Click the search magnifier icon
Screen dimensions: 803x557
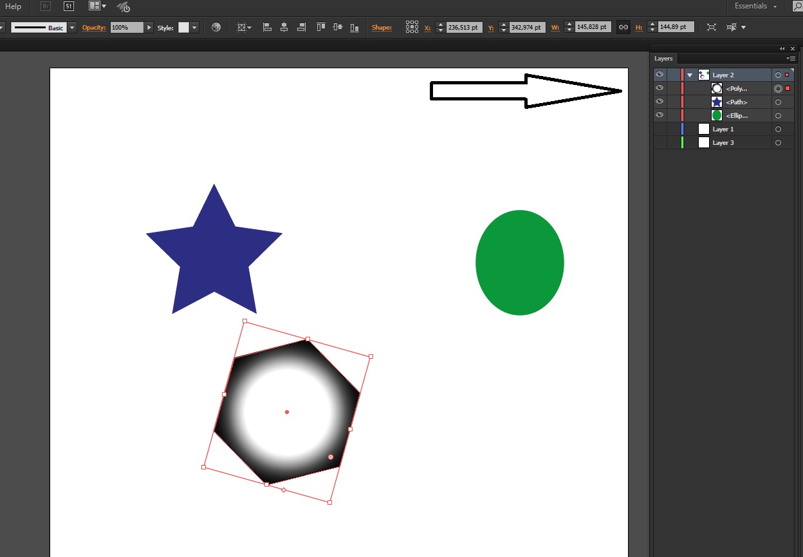pyautogui.click(x=797, y=6)
